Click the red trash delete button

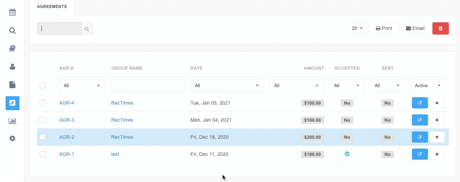coord(440,29)
